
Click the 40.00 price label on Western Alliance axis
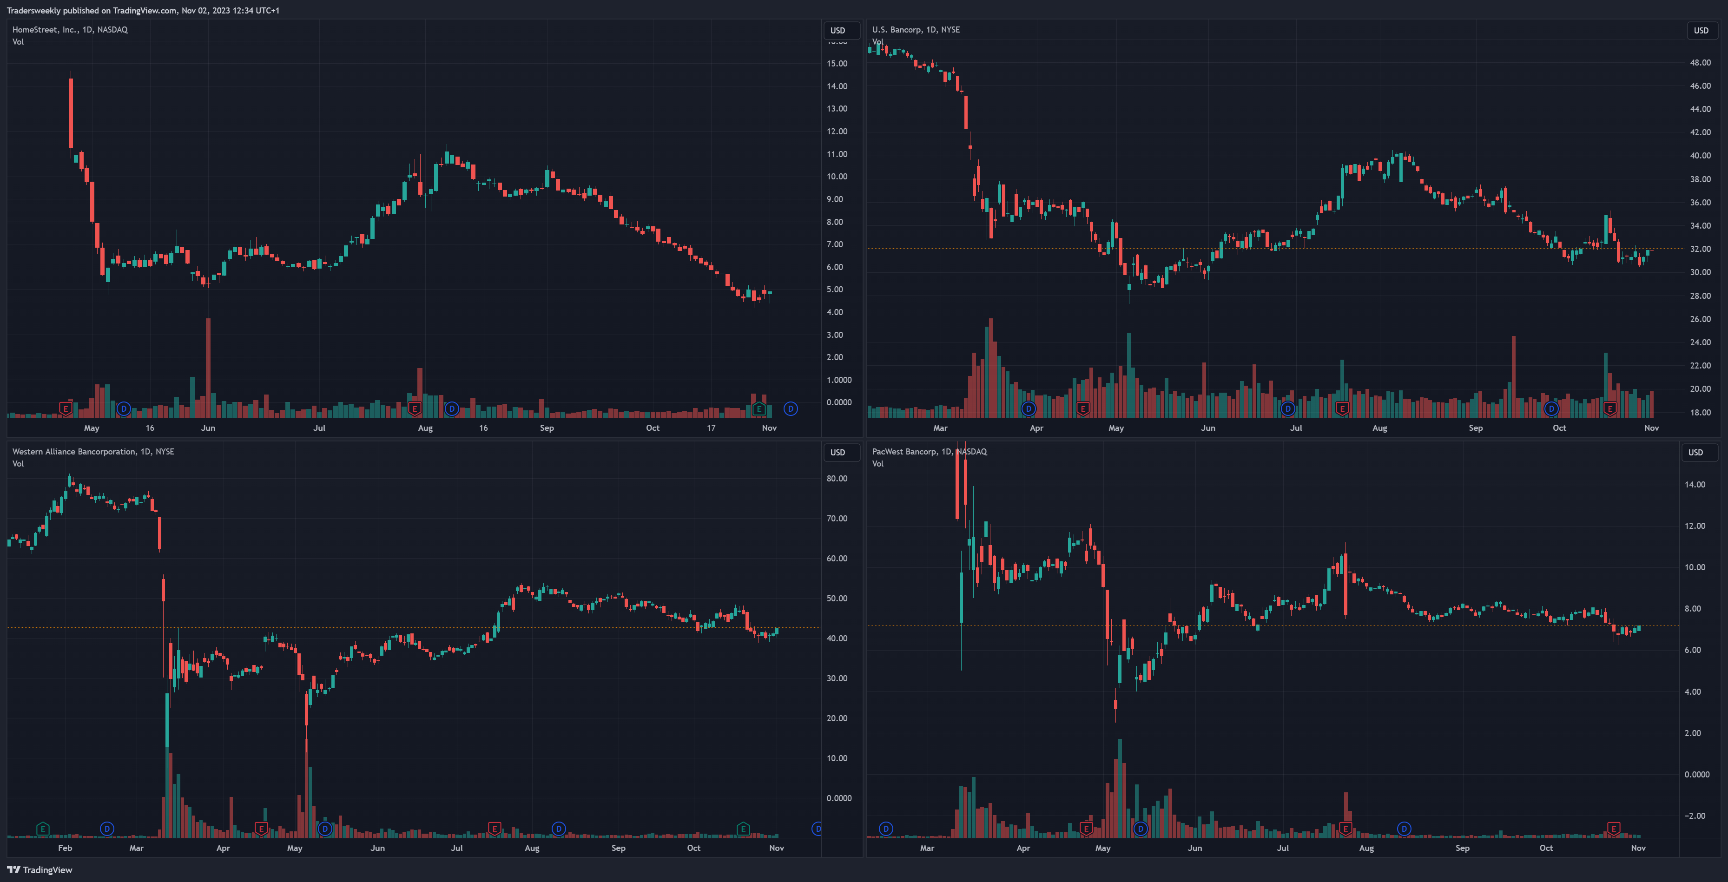(837, 638)
